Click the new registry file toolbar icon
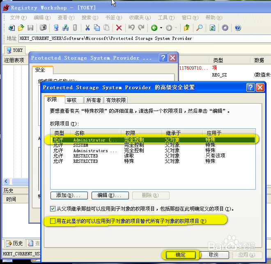 (11, 28)
